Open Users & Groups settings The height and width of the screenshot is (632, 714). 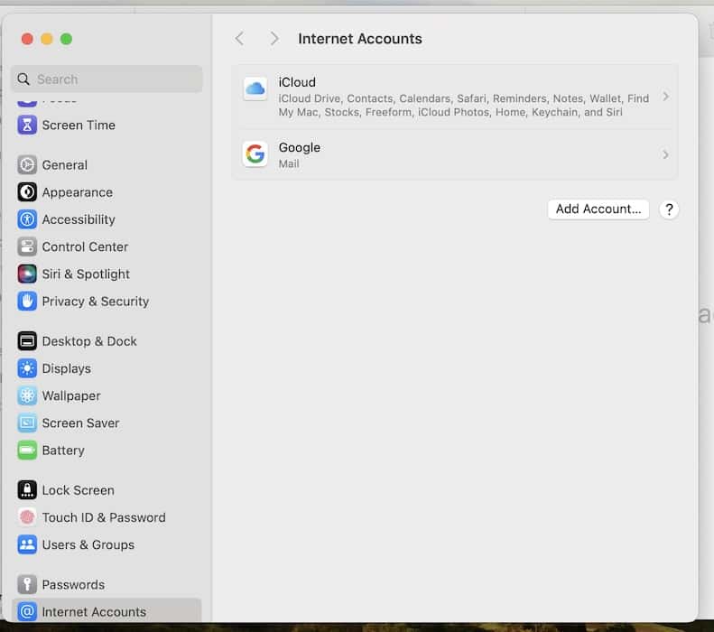[88, 545]
